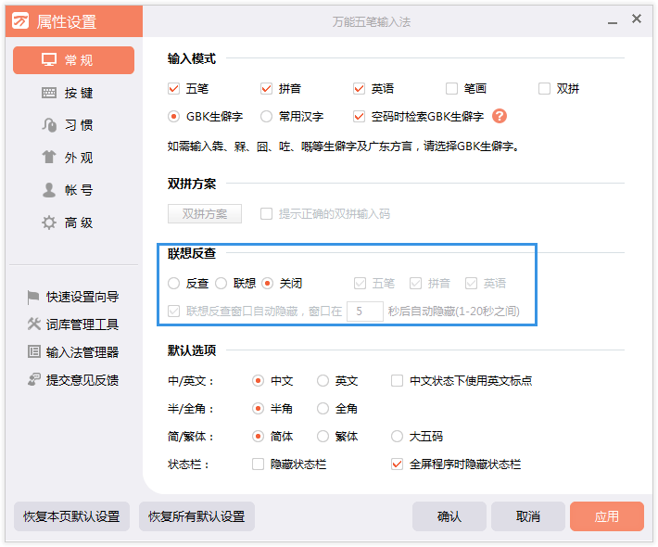Switch to the 习惯 settings tab
This screenshot has width=658, height=547.
pos(73,124)
